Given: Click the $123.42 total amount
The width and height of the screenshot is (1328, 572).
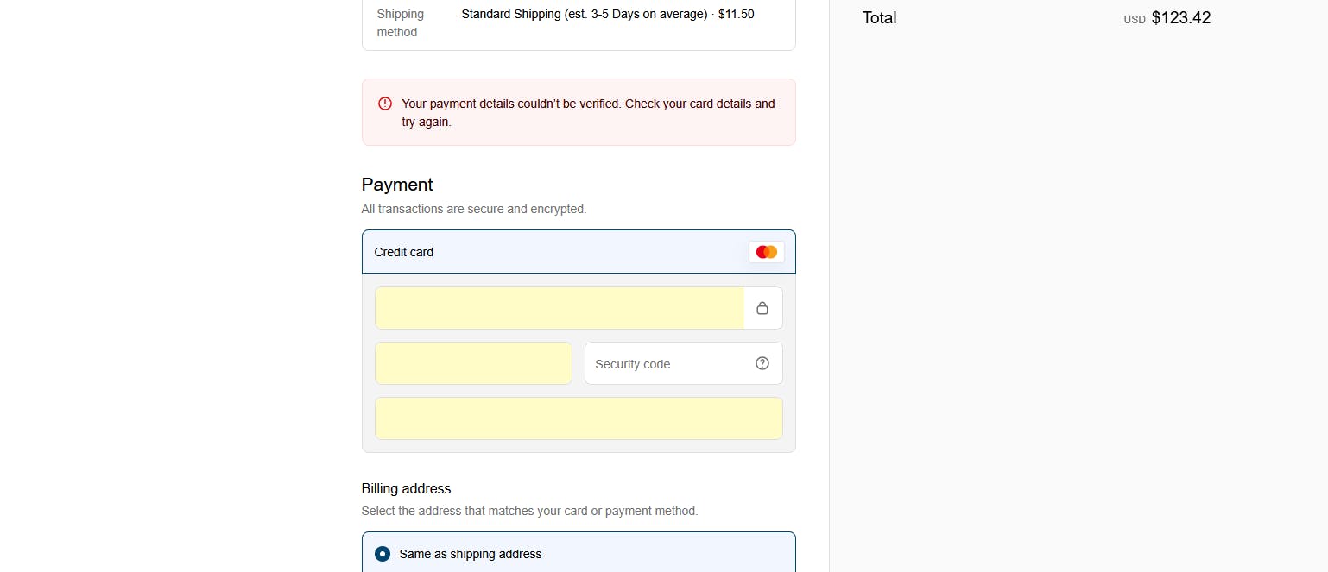Looking at the screenshot, I should click(1180, 18).
